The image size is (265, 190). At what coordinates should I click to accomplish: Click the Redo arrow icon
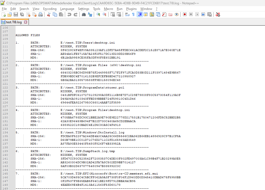(75, 14)
